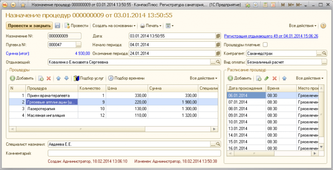Viewport: 333px width, 170px height.
Task: Click scroll down arrow in Расписание table
Action: (321, 147)
